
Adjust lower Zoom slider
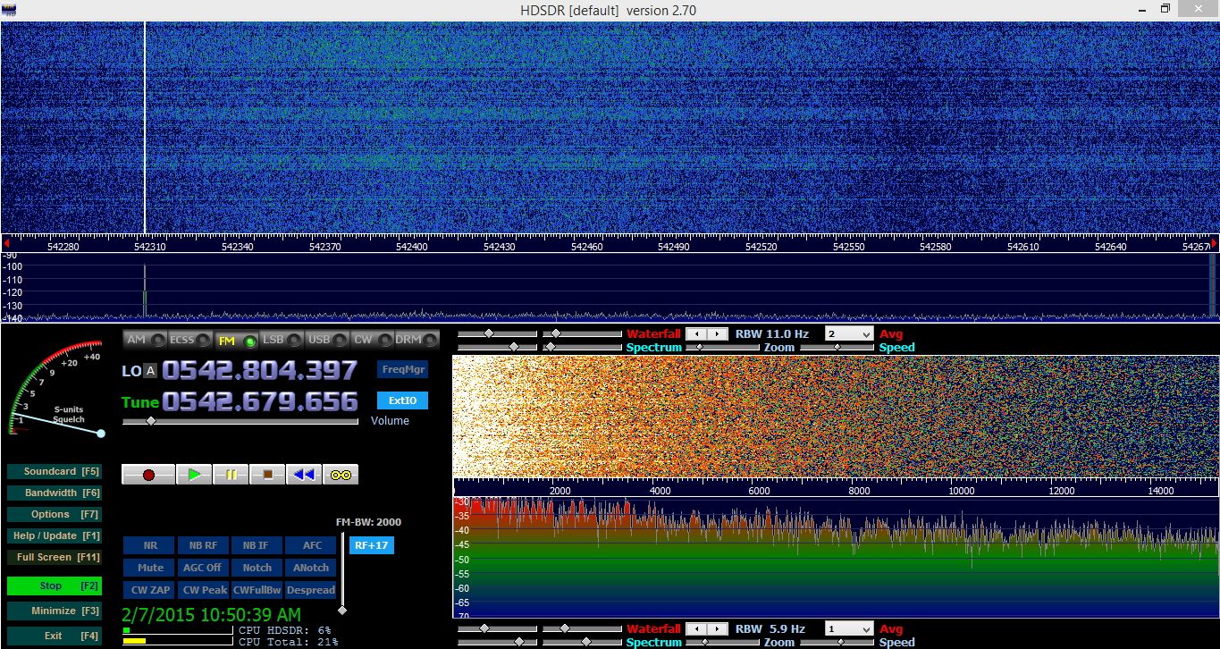click(x=722, y=642)
